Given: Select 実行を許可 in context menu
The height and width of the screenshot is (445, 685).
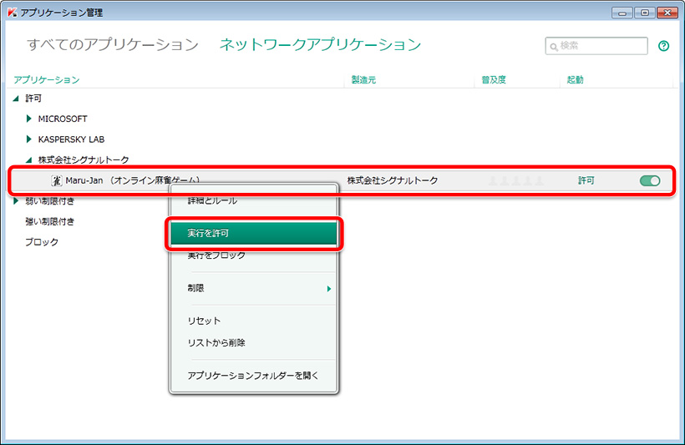Looking at the screenshot, I should click(x=254, y=233).
